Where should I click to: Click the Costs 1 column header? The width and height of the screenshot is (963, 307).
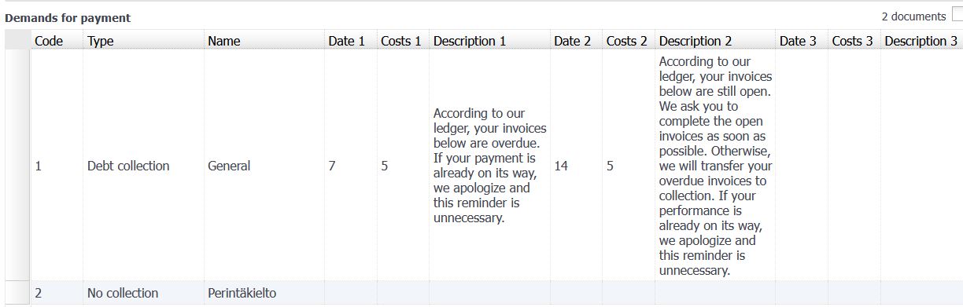click(x=402, y=41)
